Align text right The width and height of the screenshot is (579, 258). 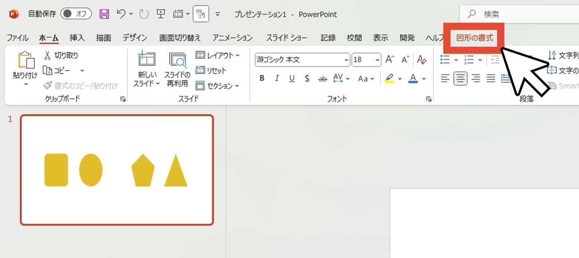point(475,79)
